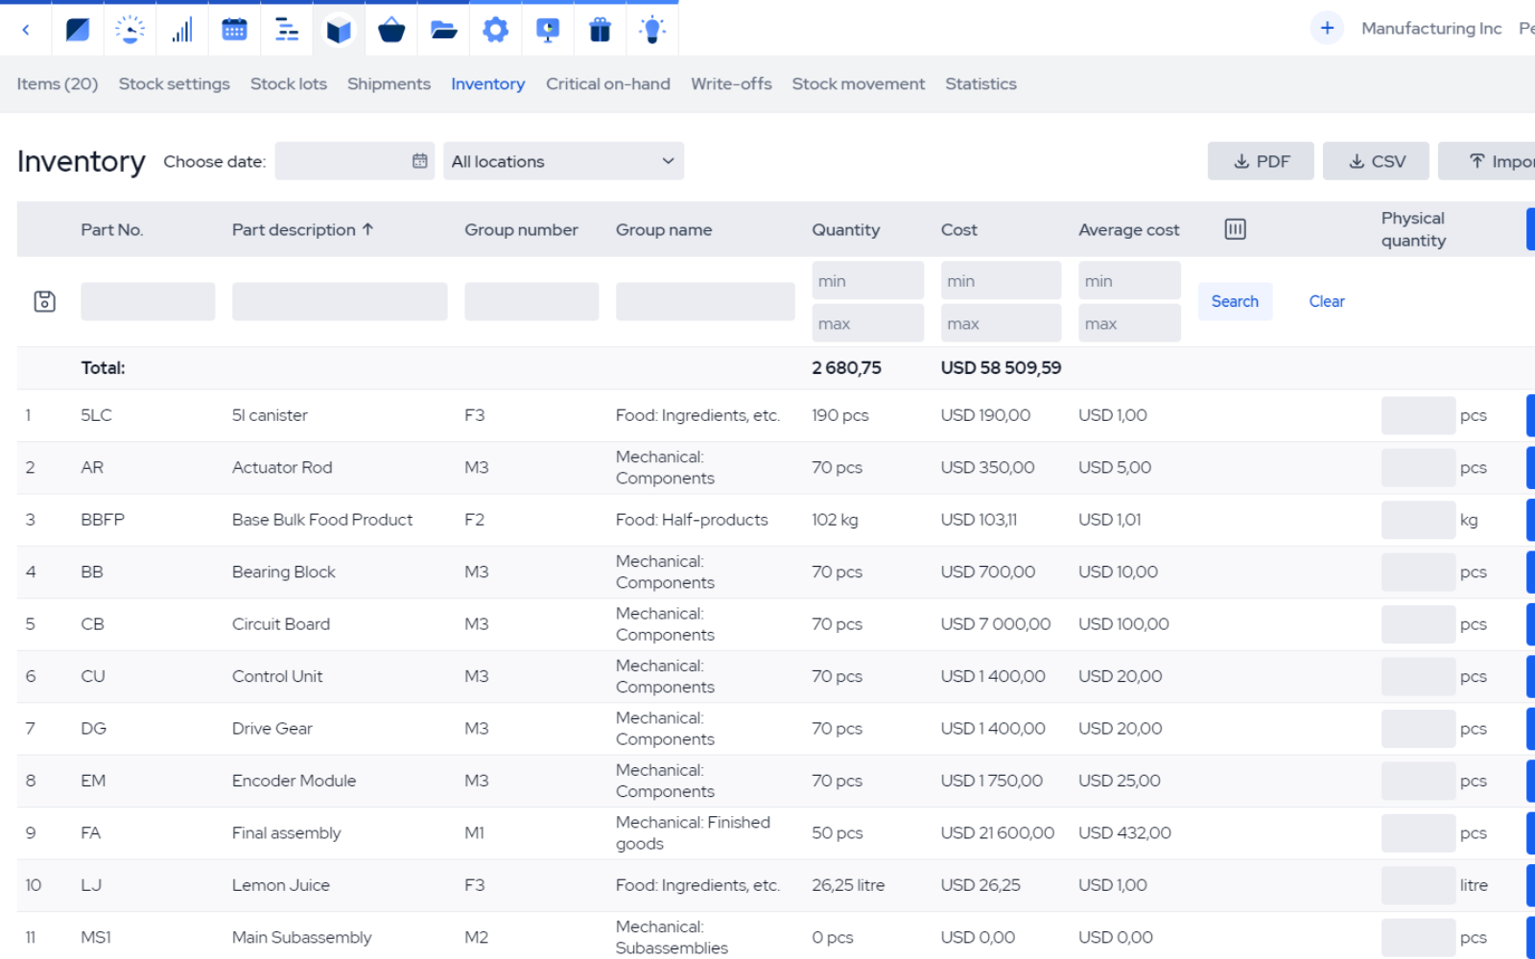
Task: Open the calendar scheduling icon
Action: tap(234, 29)
